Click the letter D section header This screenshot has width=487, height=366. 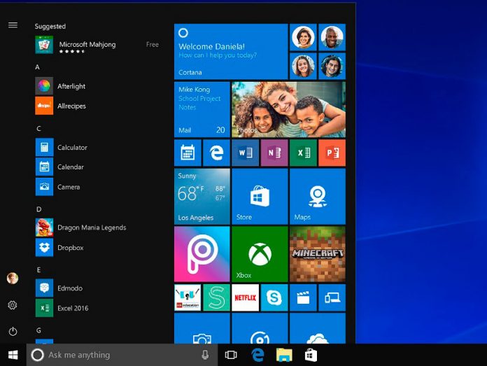click(38, 209)
